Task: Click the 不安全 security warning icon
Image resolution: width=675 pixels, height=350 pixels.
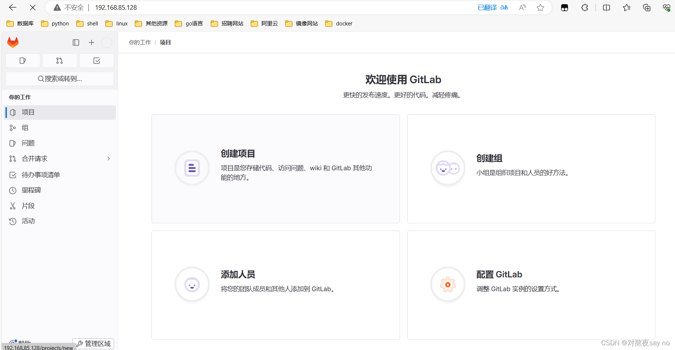Action: click(x=57, y=7)
